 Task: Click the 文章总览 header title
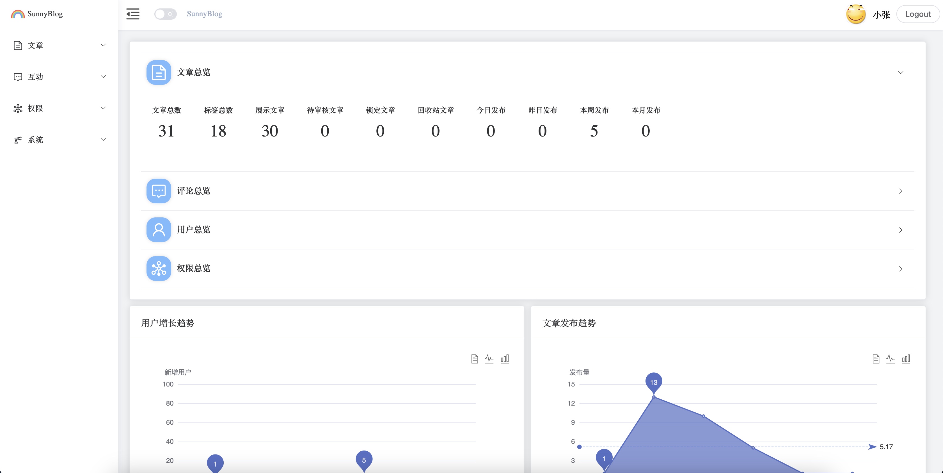click(194, 72)
